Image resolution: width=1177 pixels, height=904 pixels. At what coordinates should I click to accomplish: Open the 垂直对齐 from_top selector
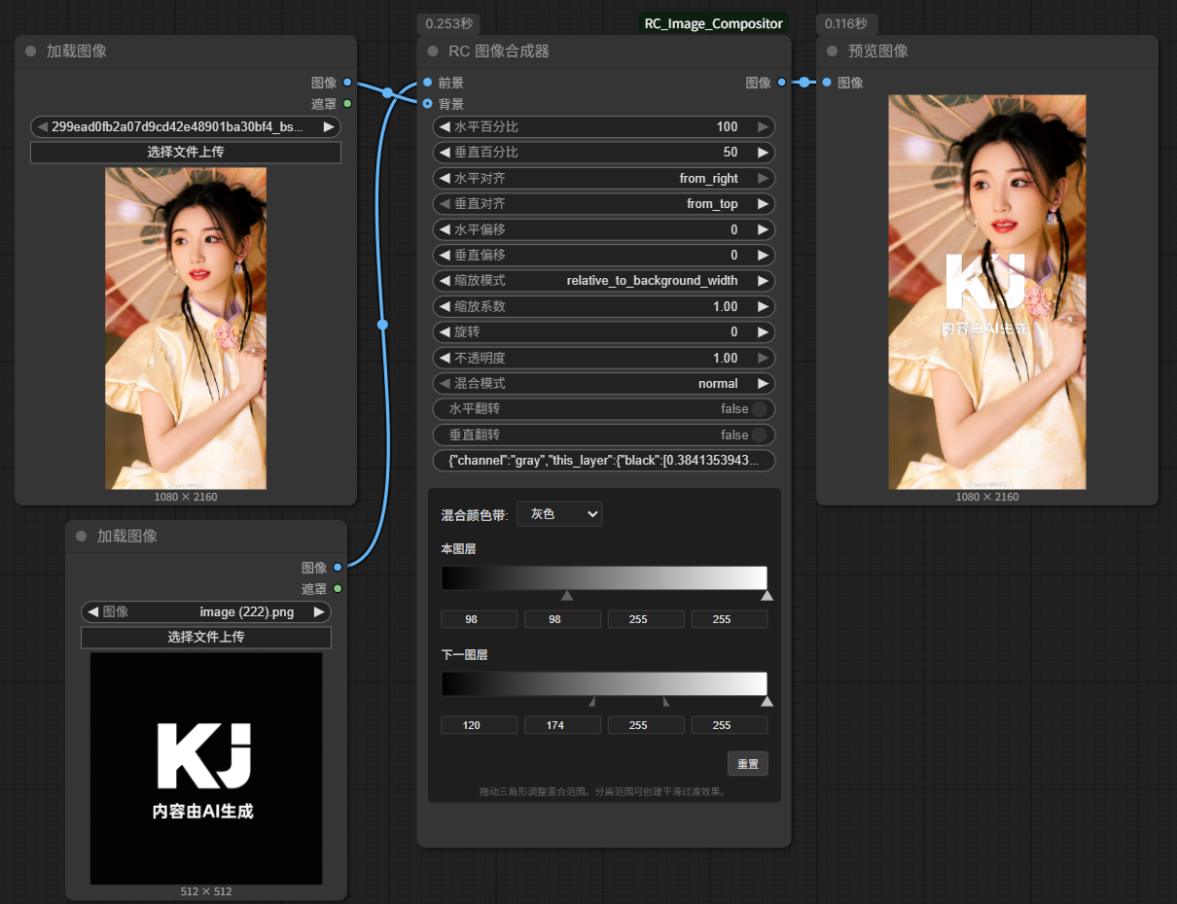[x=604, y=204]
